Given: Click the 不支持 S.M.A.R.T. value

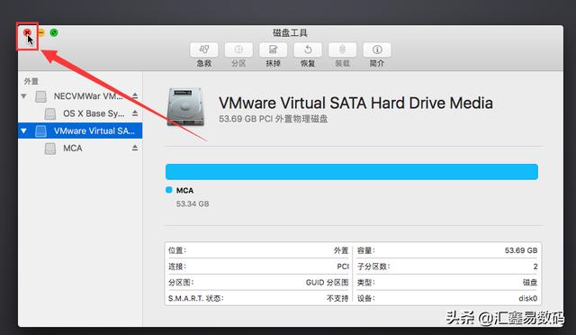Looking at the screenshot, I should [337, 298].
